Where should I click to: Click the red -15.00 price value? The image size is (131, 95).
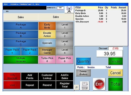100,22
